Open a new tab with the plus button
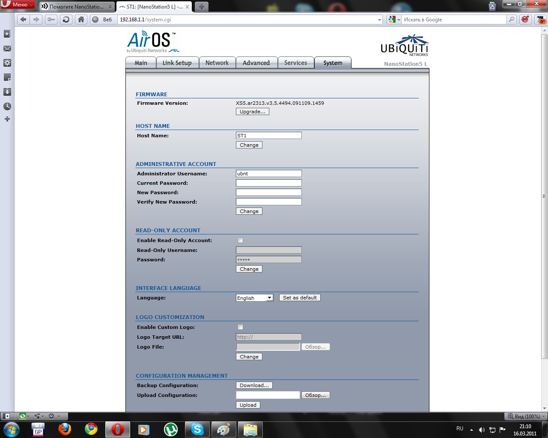This screenshot has height=438, width=548. coord(201,7)
